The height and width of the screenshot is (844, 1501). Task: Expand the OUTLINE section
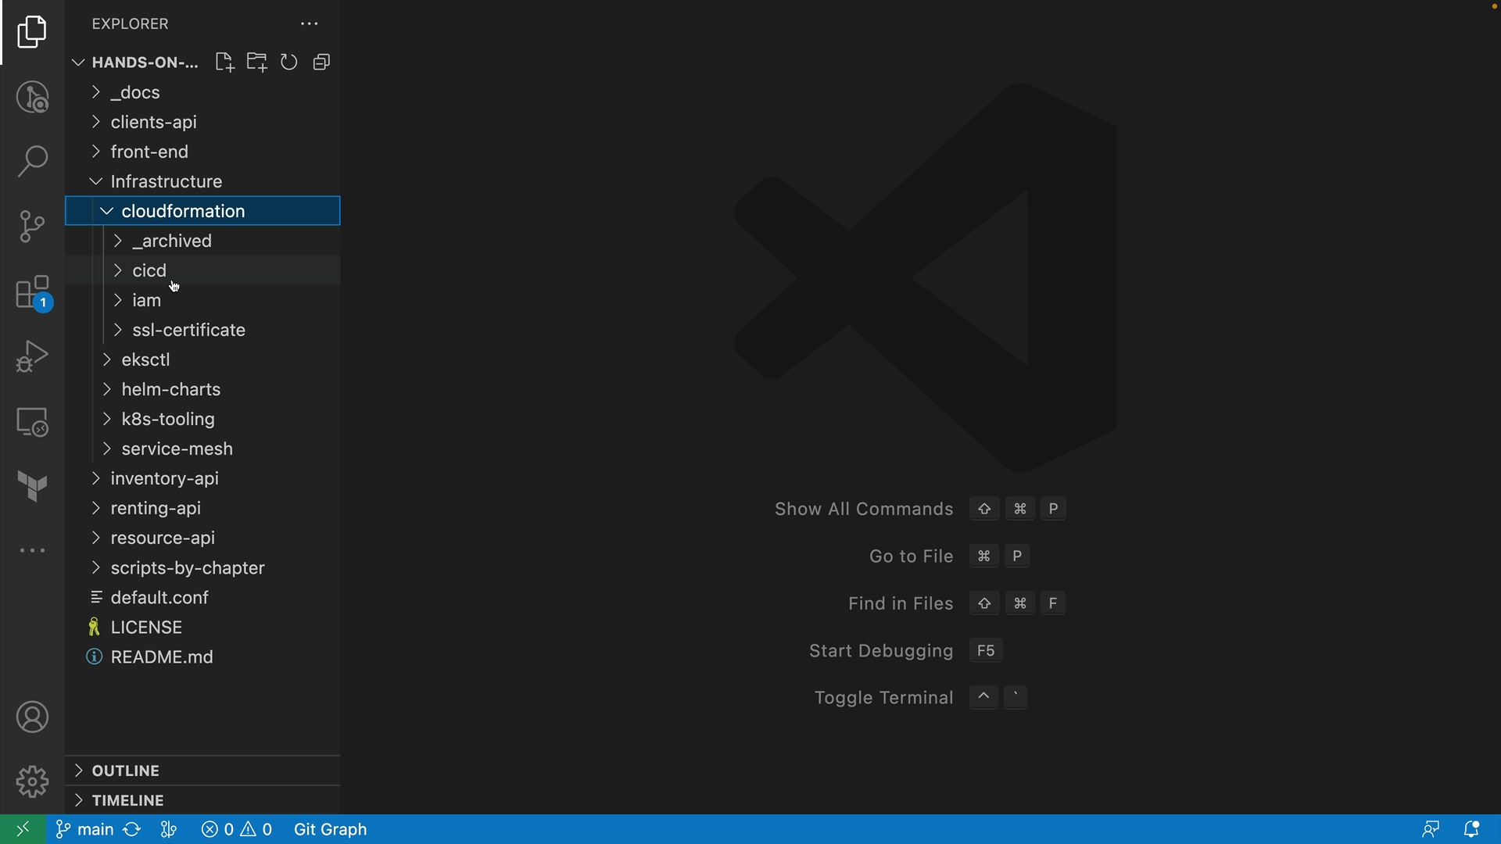point(125,771)
